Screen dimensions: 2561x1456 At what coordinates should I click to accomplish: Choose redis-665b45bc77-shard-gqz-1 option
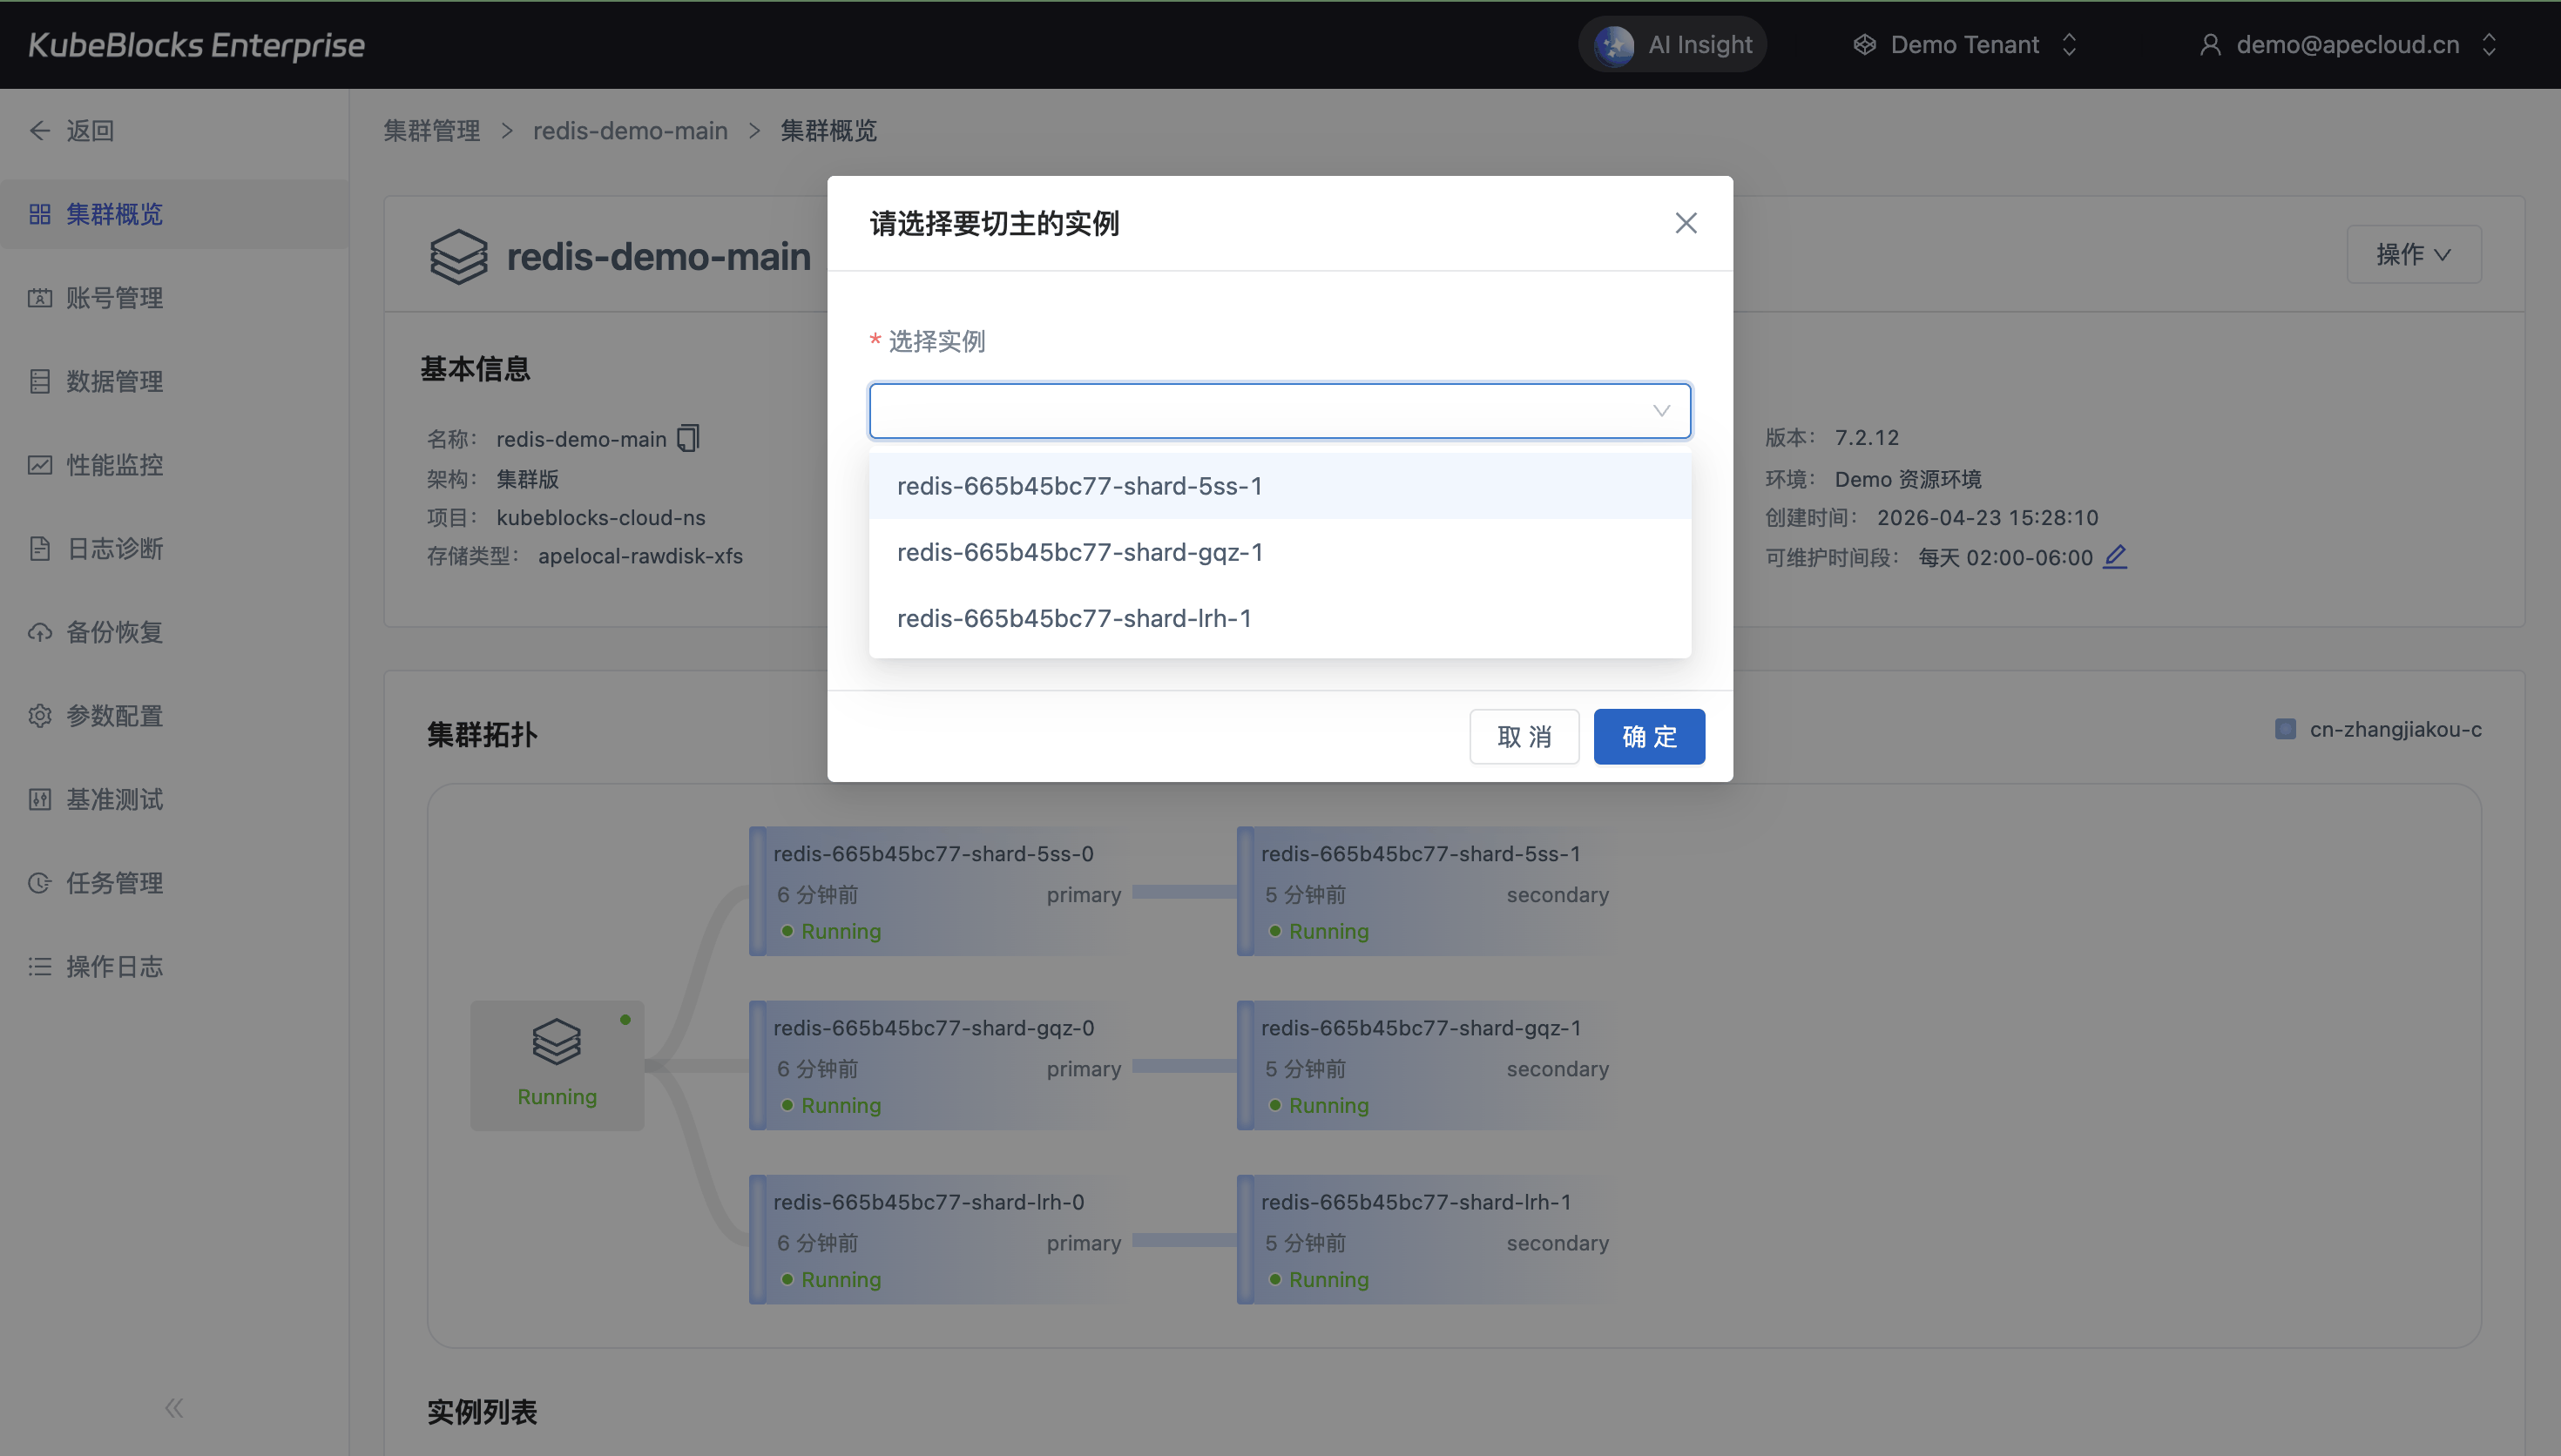[1080, 552]
